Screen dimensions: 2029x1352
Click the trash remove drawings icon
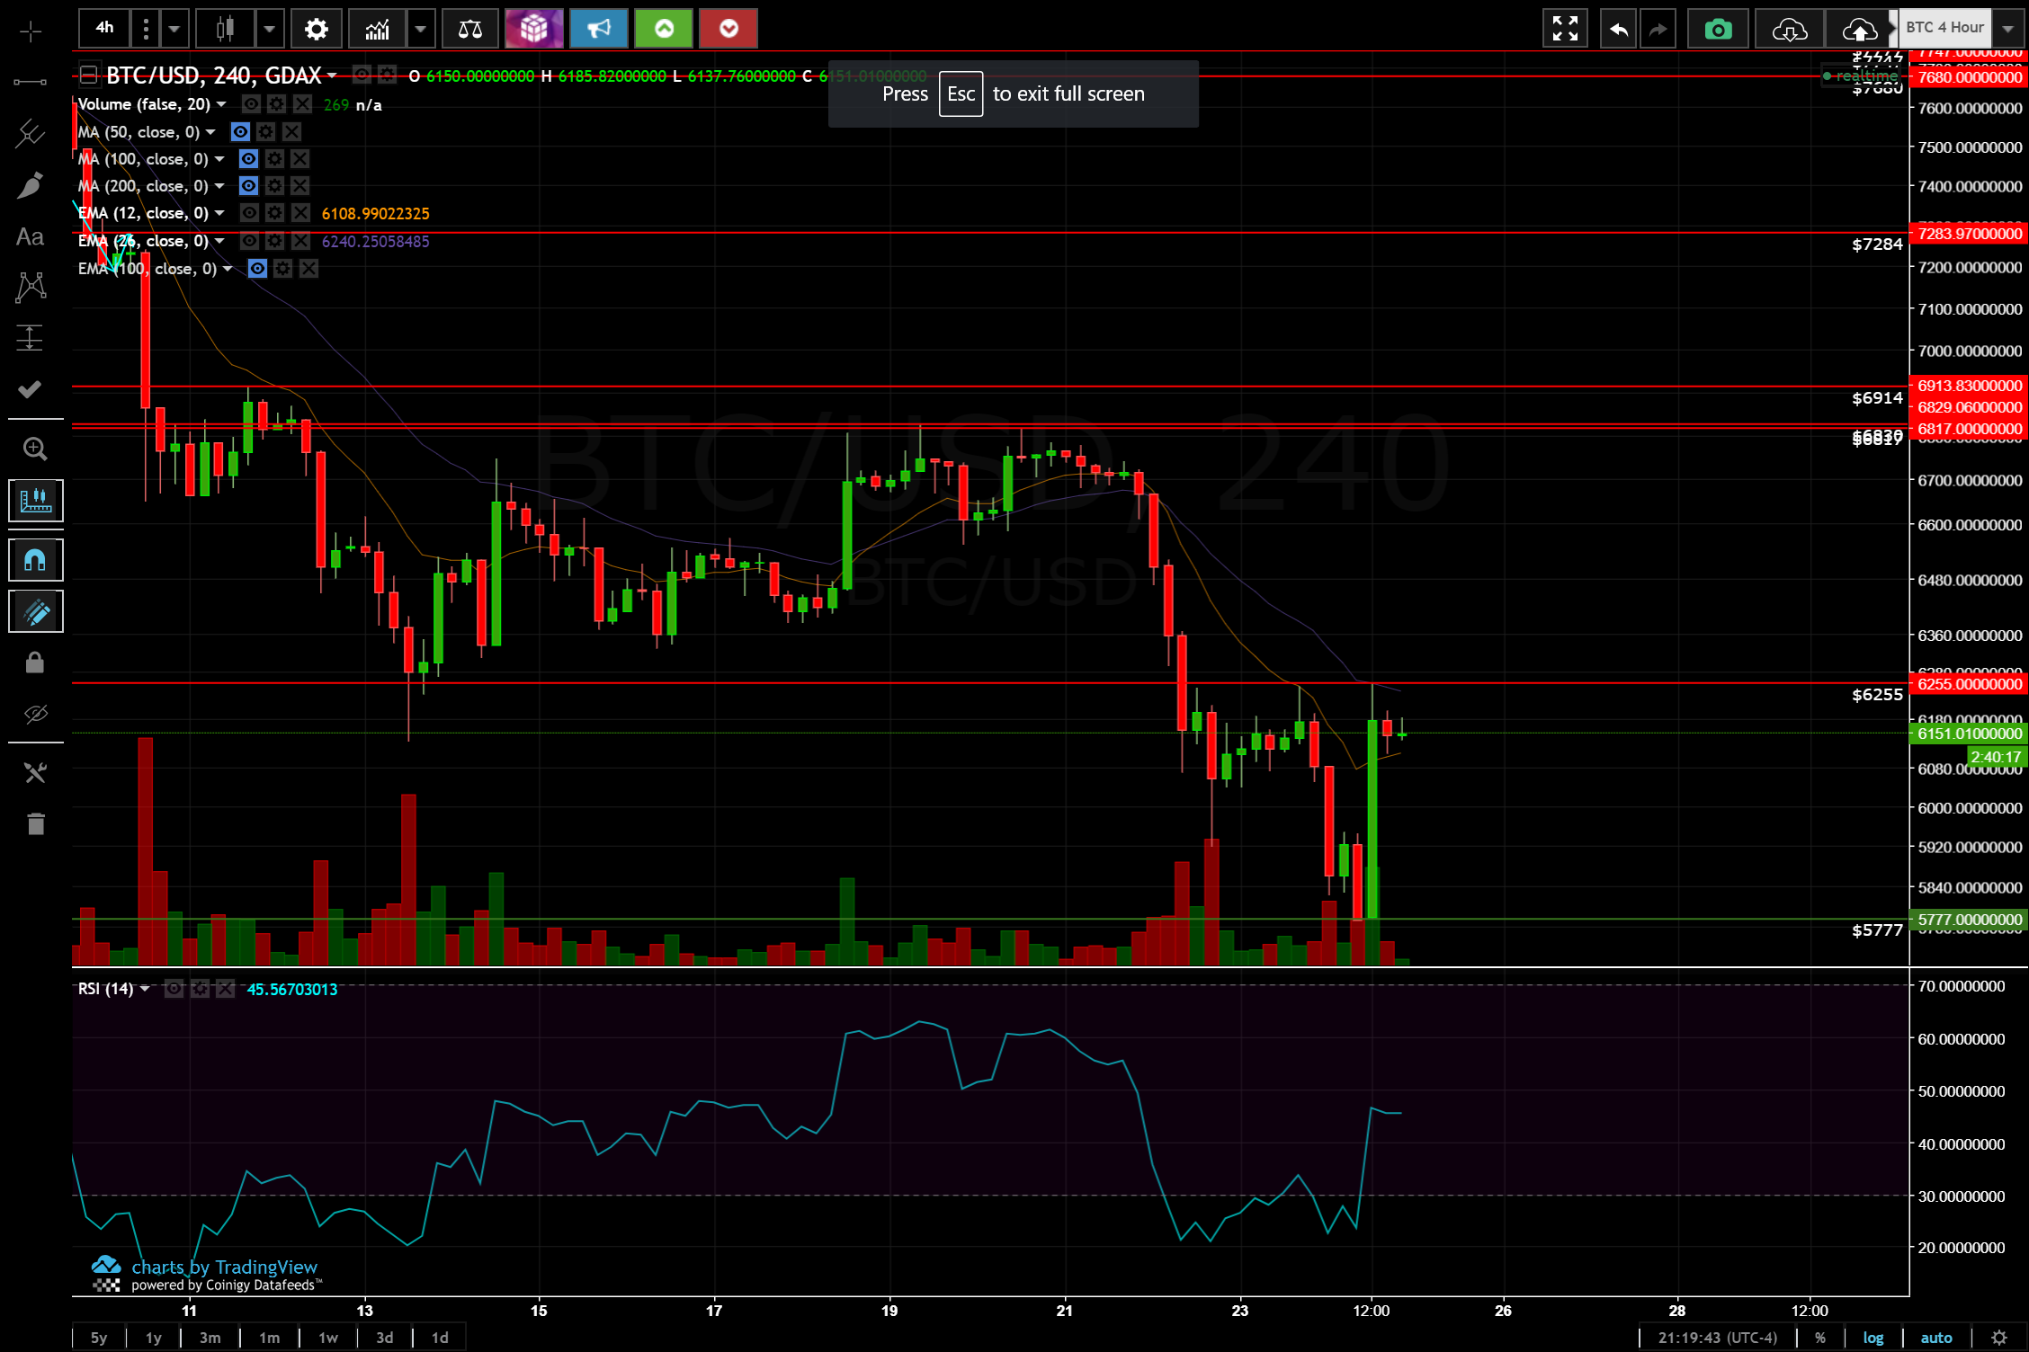pos(35,823)
